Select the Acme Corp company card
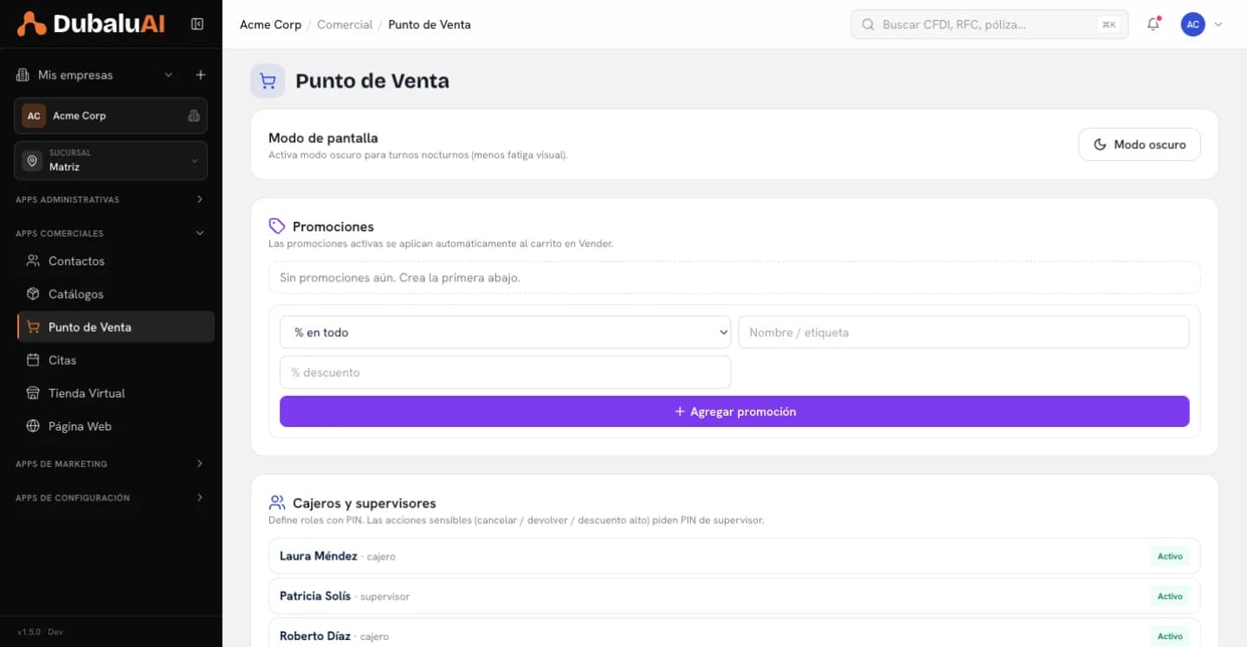Screen dimensions: 1247x647 pos(111,116)
